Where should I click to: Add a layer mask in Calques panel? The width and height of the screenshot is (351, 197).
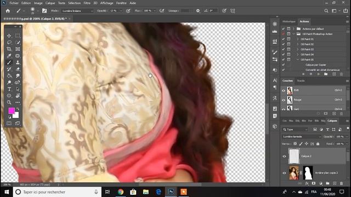click(314, 183)
